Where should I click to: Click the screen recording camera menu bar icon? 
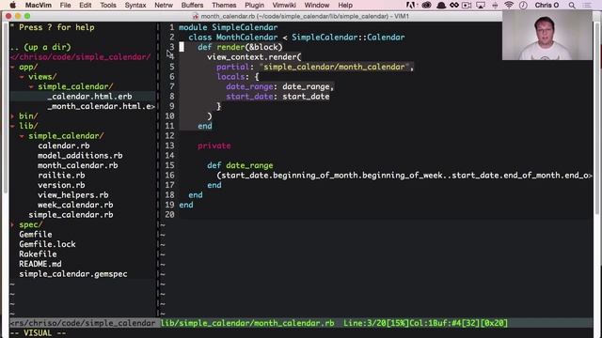(467, 5)
